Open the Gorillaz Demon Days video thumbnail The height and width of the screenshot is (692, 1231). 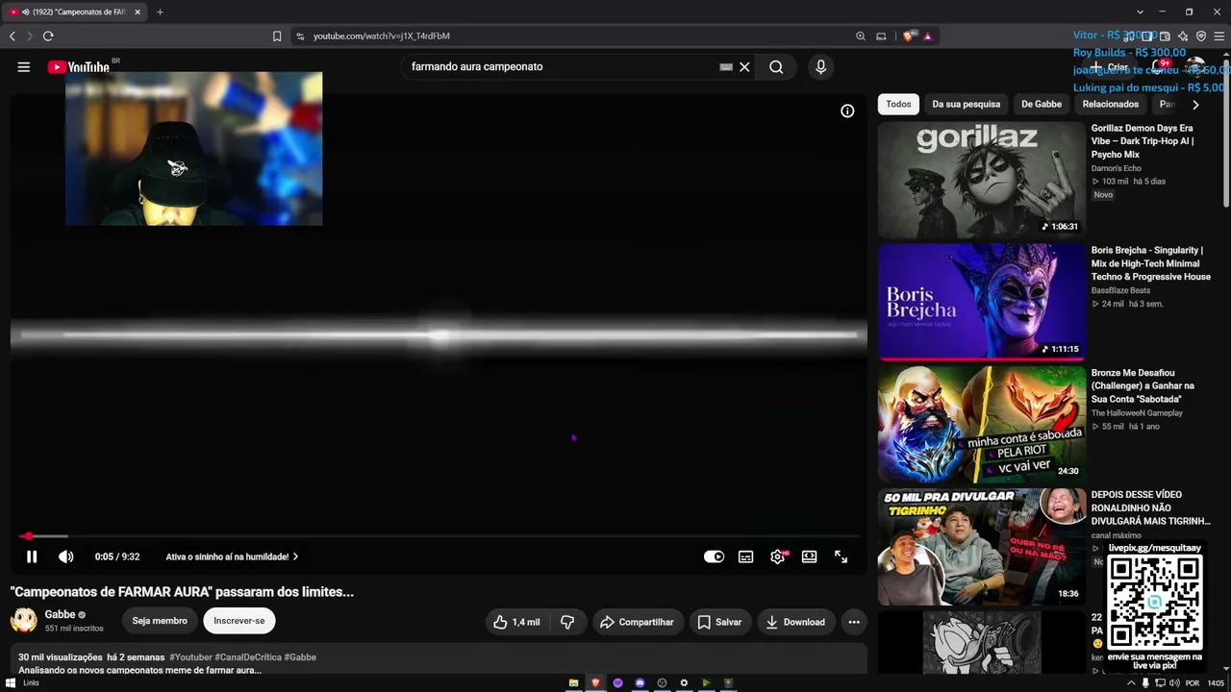(981, 180)
